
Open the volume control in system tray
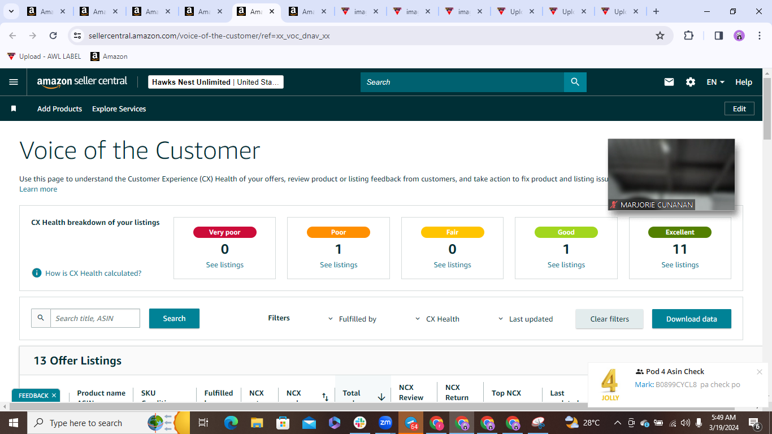click(x=686, y=423)
